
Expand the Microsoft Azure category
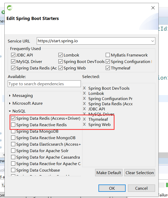click(x=10, y=103)
